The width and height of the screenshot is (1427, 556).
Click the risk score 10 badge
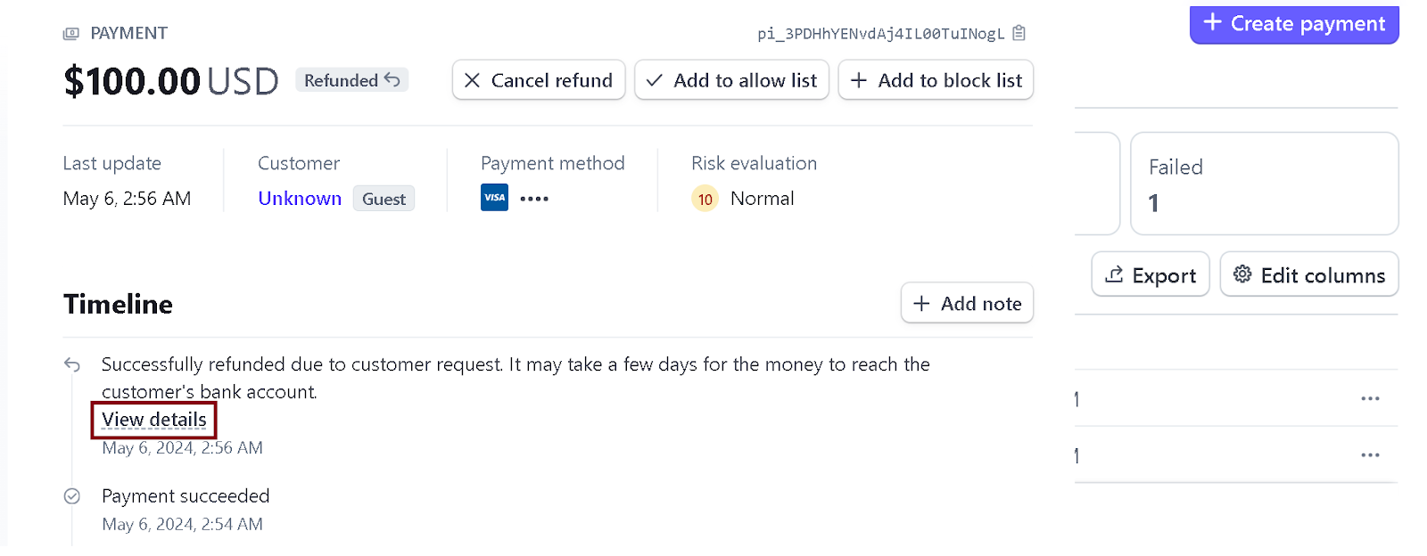pyautogui.click(x=705, y=199)
